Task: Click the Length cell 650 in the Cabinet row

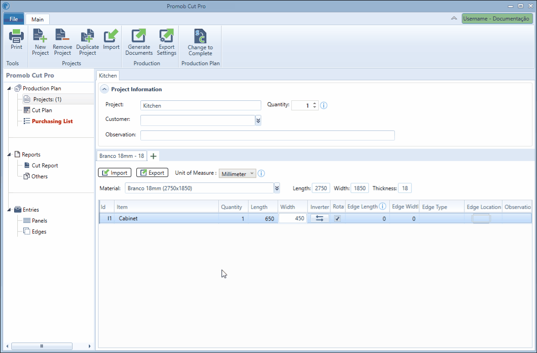Action: [x=263, y=218]
